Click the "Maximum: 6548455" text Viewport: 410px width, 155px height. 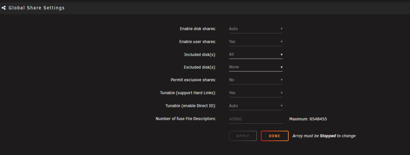click(308, 119)
